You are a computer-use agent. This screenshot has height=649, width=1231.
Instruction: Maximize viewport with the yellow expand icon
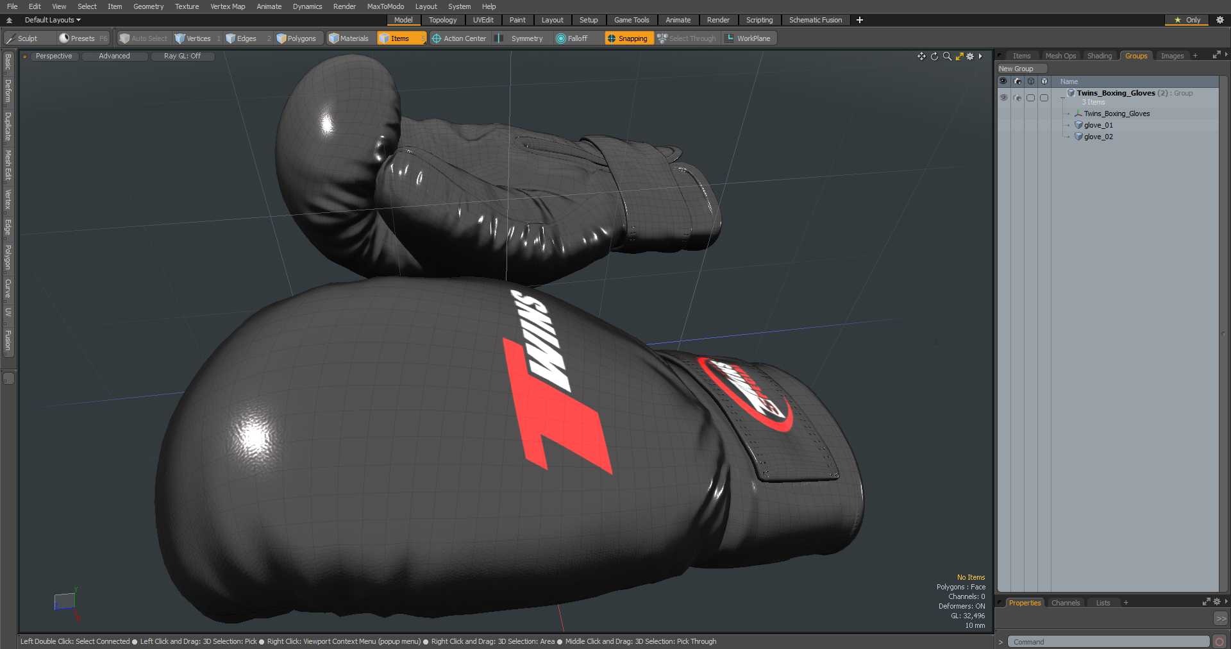coord(960,56)
